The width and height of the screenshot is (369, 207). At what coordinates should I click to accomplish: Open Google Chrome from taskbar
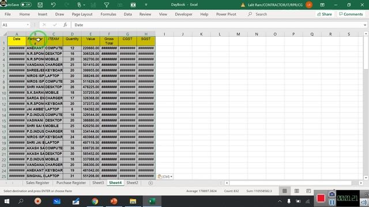click(x=95, y=201)
